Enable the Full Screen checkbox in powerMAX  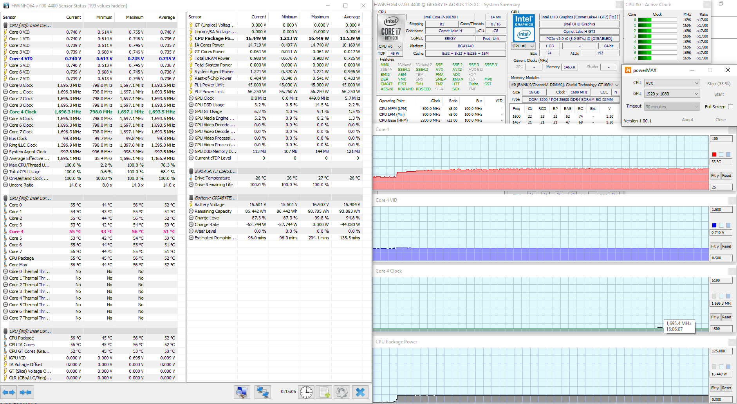[x=730, y=107]
